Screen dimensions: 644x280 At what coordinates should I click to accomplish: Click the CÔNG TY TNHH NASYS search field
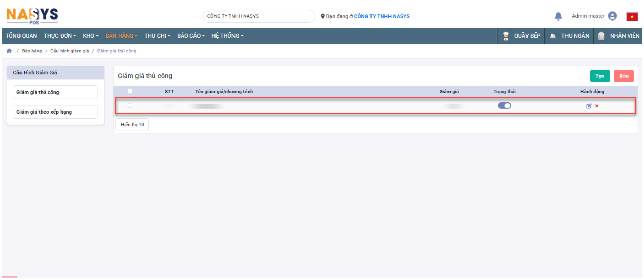coord(258,16)
